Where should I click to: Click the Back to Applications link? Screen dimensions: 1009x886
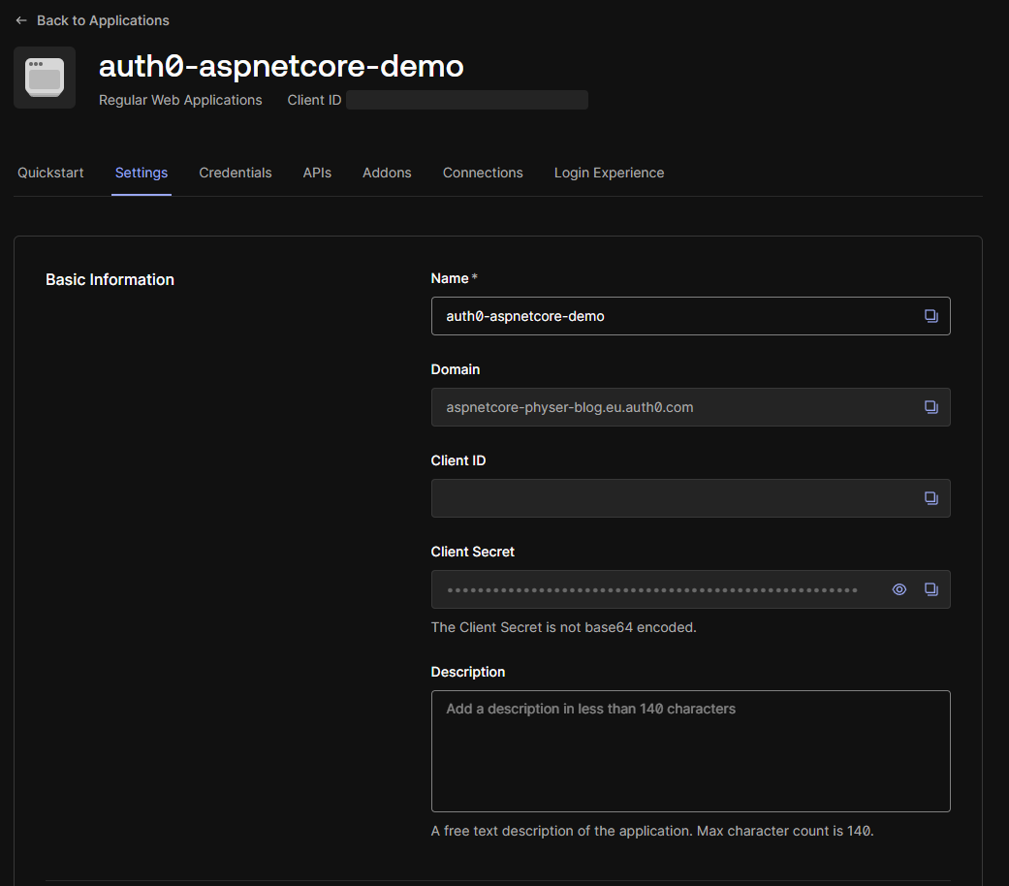click(103, 20)
